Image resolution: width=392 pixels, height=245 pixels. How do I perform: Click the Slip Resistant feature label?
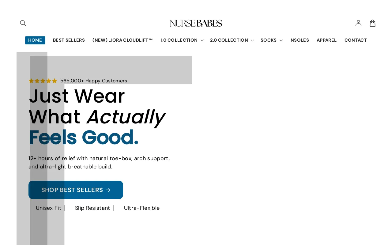[92, 208]
